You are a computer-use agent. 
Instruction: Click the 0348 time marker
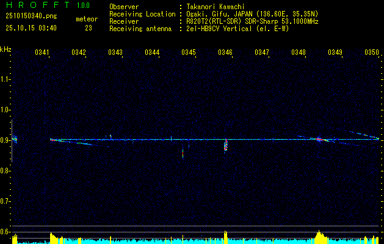click(299, 52)
